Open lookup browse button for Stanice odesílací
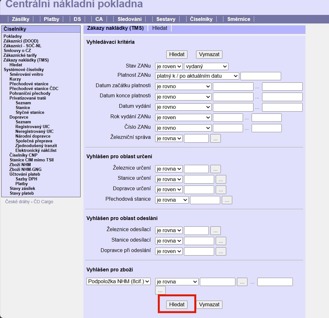Image resolution: width=329 pixels, height=318 pixels. [x=221, y=241]
